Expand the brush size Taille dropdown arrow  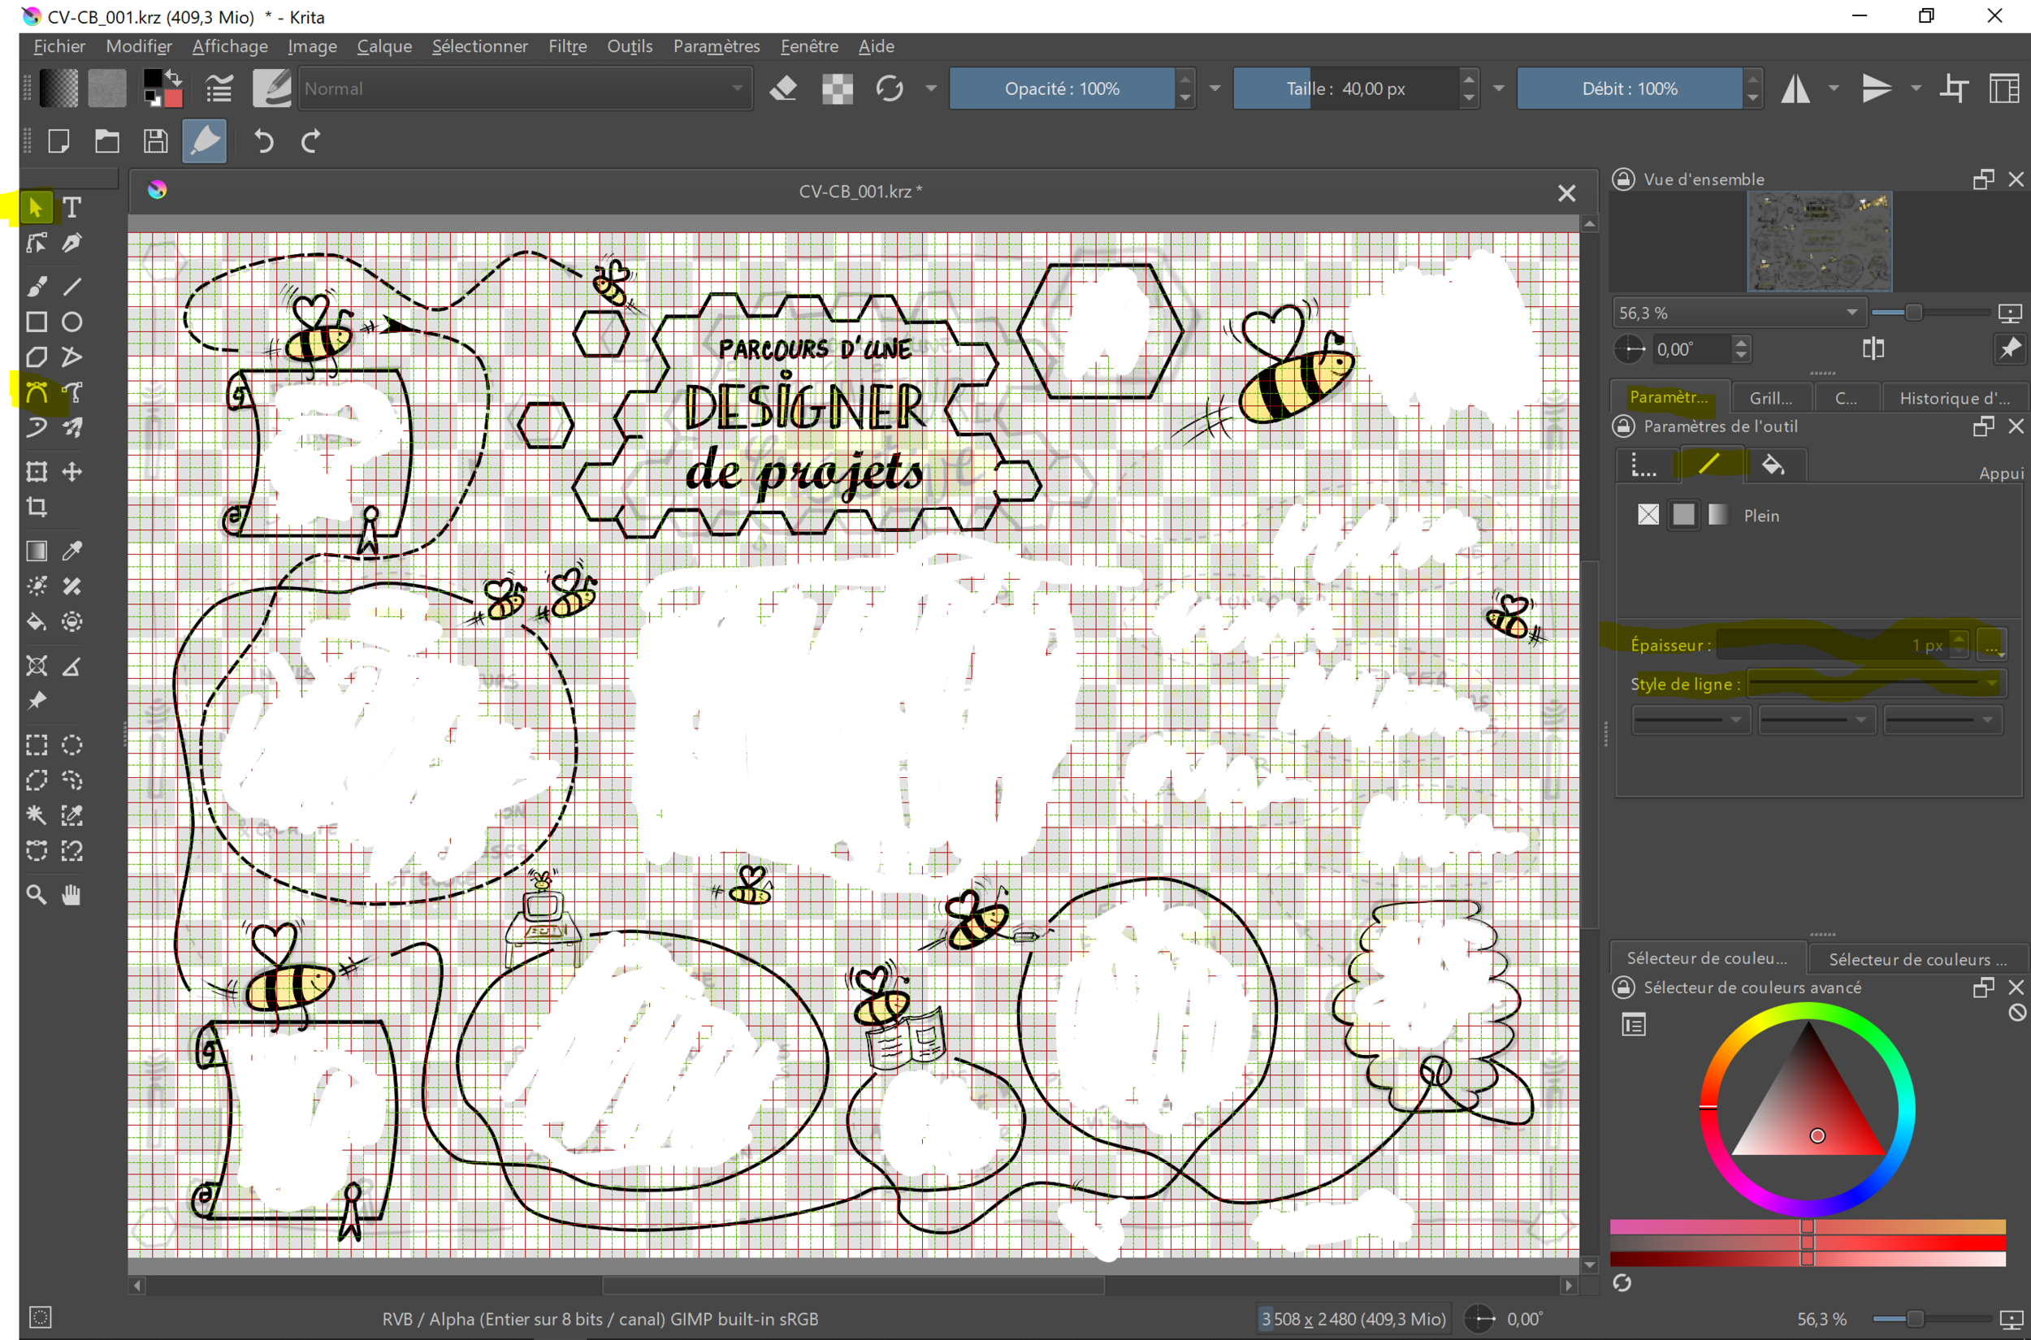[1498, 88]
